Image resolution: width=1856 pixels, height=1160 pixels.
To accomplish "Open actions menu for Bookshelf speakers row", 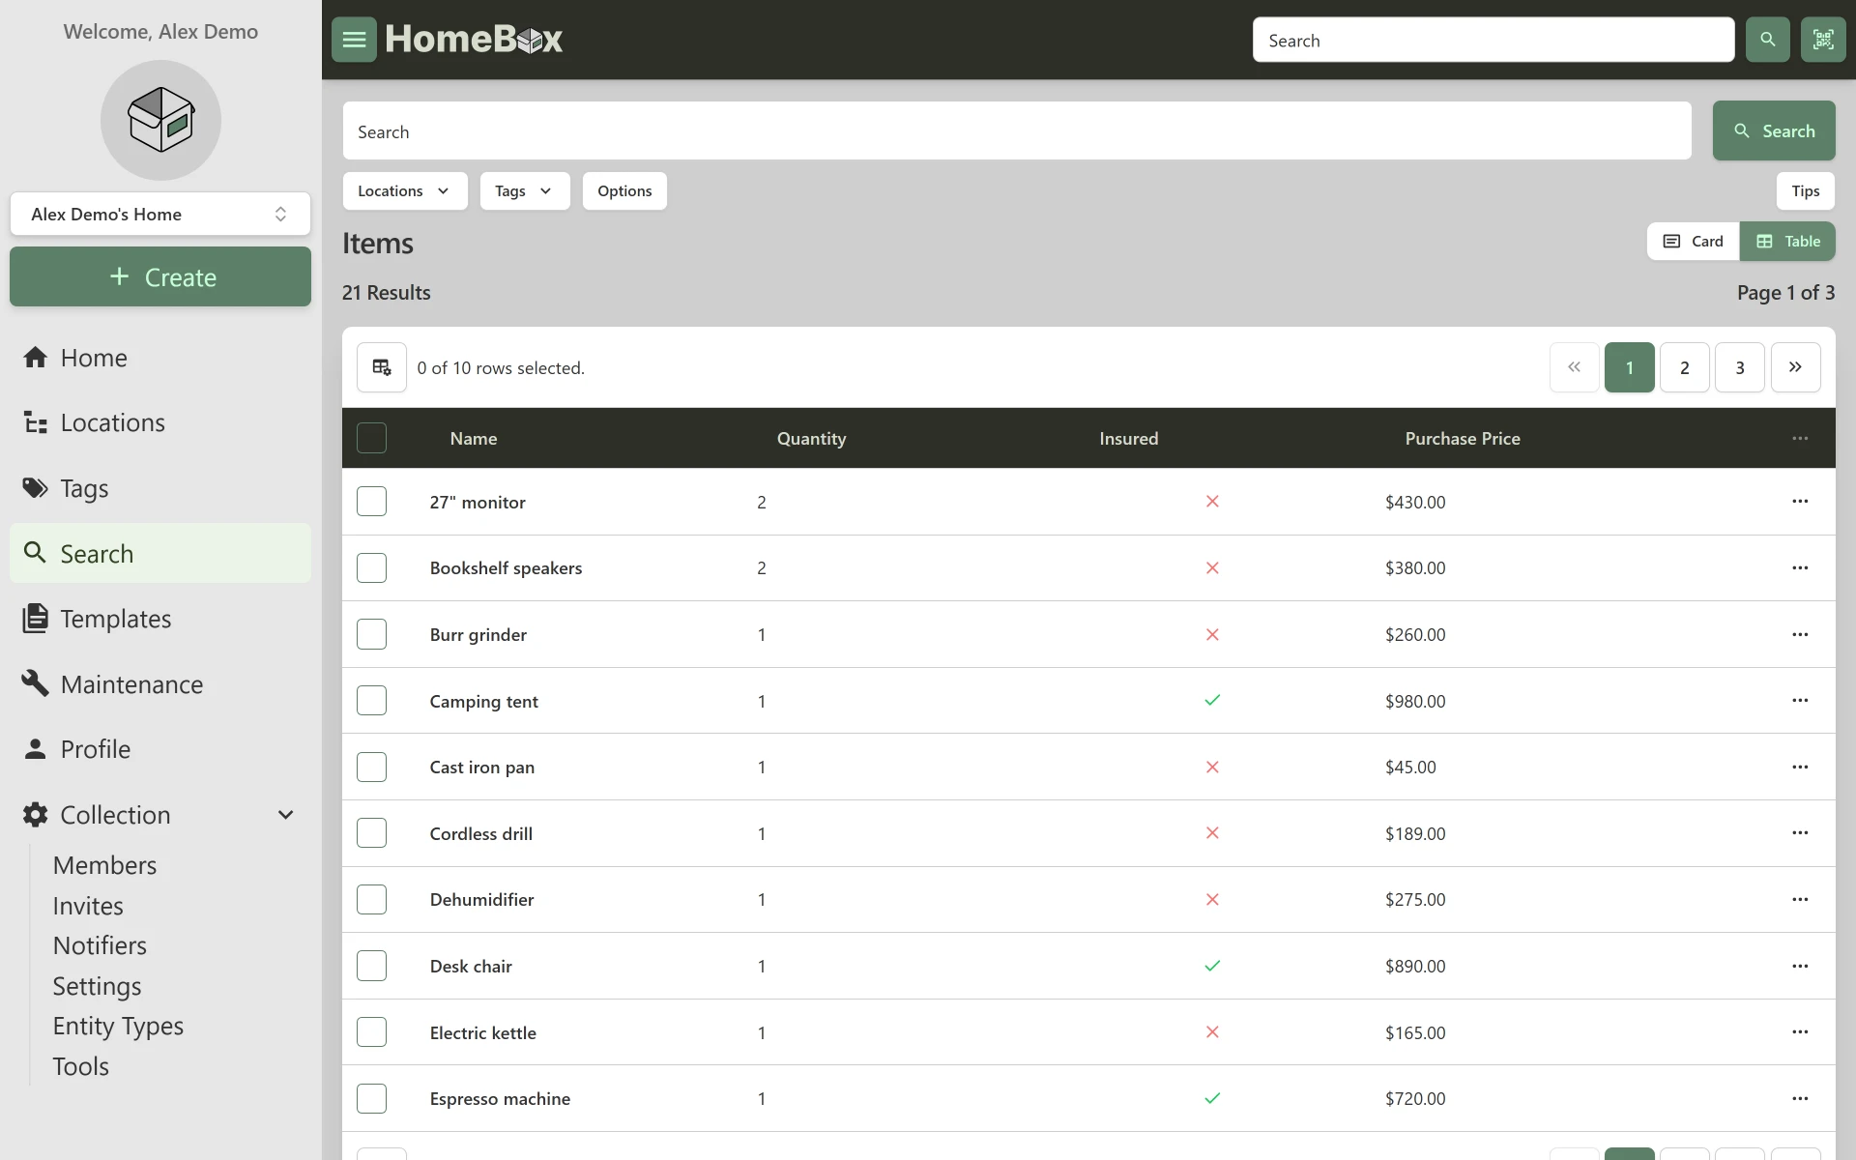I will (1800, 567).
